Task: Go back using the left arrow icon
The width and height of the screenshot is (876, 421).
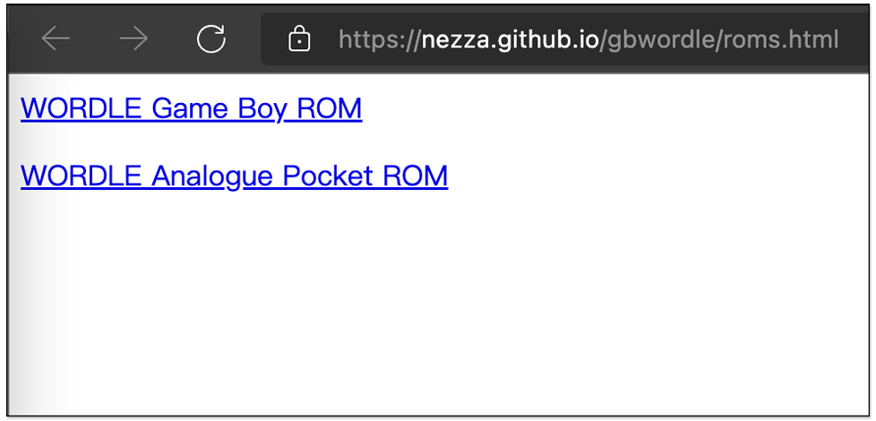Action: [56, 39]
